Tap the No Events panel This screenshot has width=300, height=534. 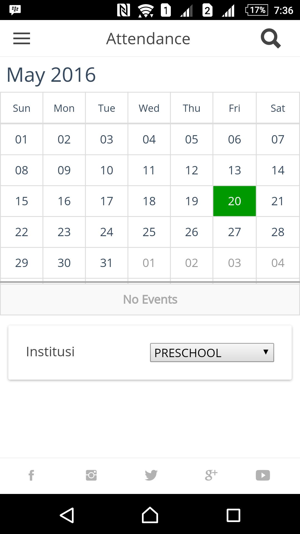point(150,300)
